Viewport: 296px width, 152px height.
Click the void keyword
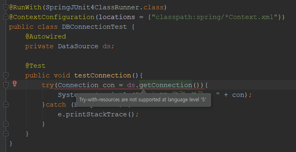coord(62,75)
